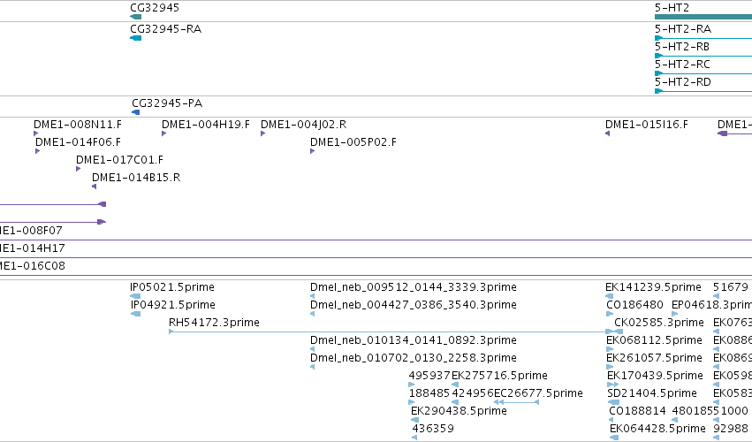Select EST EK068112.5prime
This screenshot has width=752, height=442.
(x=654, y=340)
